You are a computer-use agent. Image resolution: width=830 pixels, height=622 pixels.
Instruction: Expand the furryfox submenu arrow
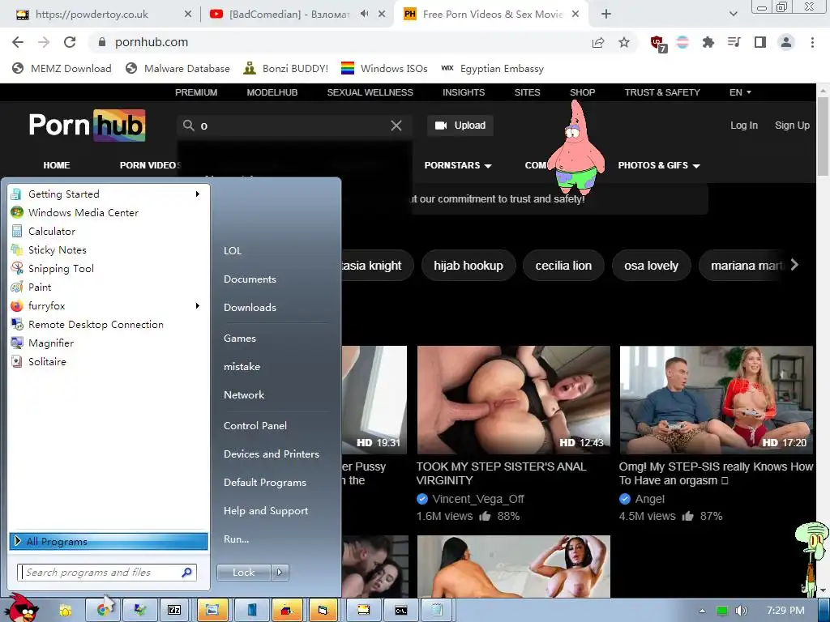[198, 305]
